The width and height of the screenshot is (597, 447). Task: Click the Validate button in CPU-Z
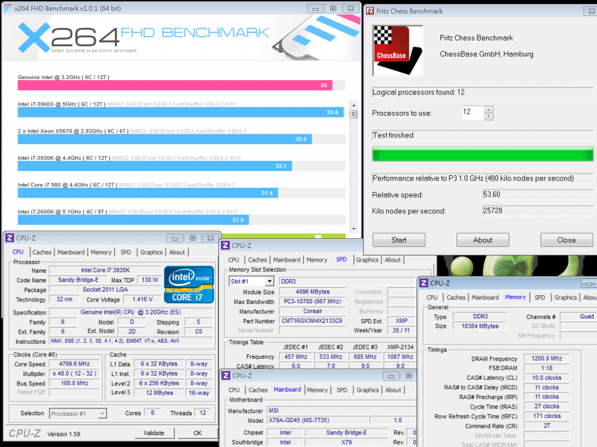tap(154, 433)
